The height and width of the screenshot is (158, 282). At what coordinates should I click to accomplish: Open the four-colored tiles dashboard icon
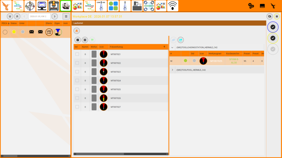click(113, 6)
